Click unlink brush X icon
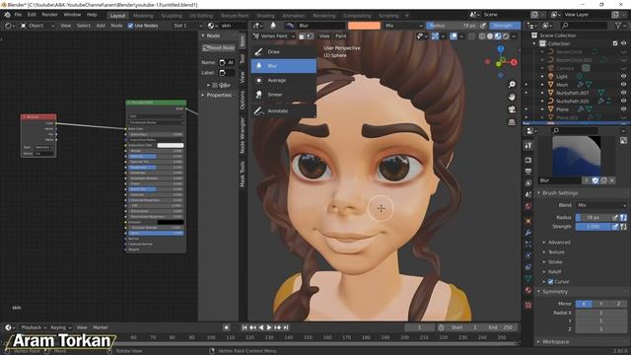Viewport: 631px width, 355px height. 612,180
